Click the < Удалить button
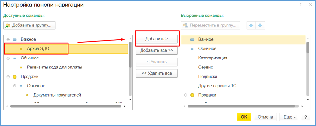 pyautogui.click(x=157, y=62)
